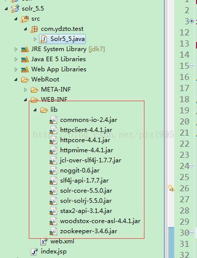
Task: Select the solr-core-5.5.0.jar entry text
Action: click(x=86, y=191)
